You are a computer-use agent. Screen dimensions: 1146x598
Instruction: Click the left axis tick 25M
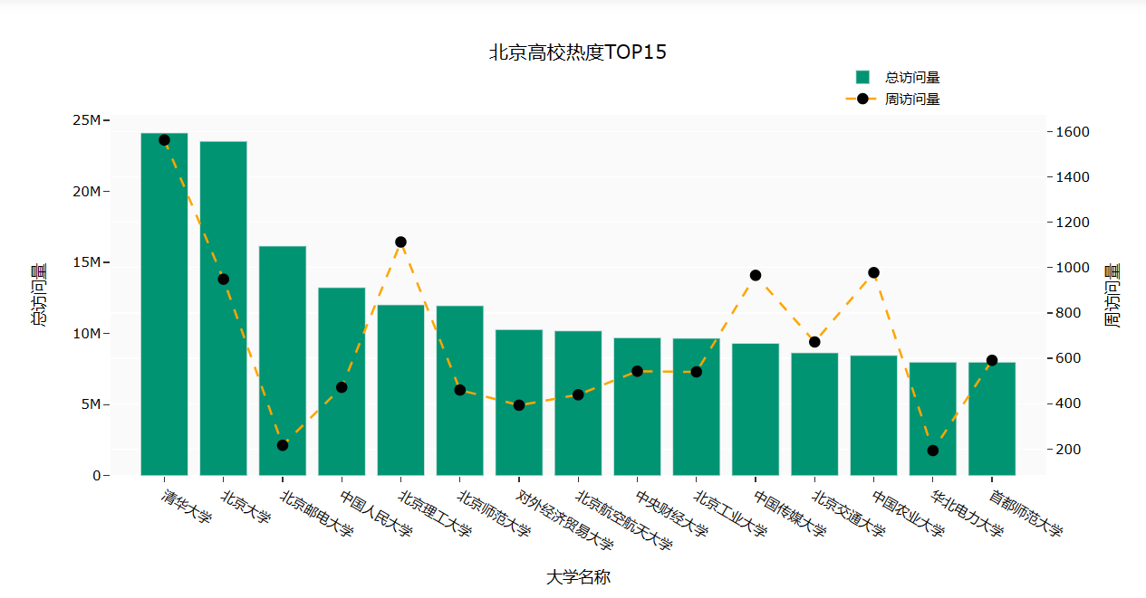tap(87, 120)
